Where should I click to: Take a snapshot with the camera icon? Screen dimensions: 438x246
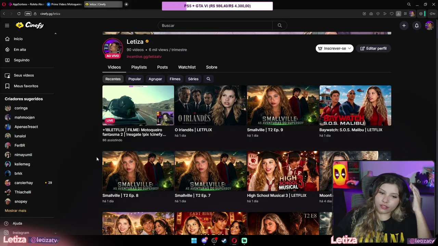371,14
